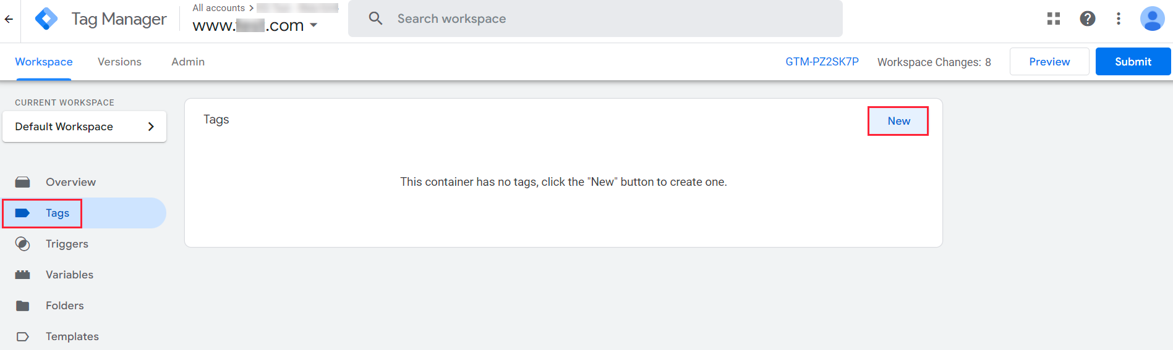
Task: Open the three-dot more options menu
Action: pos(1119,19)
